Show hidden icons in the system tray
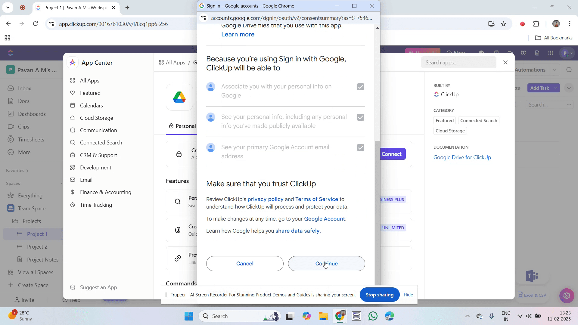Screen dimensions: 578x325 [467, 316]
